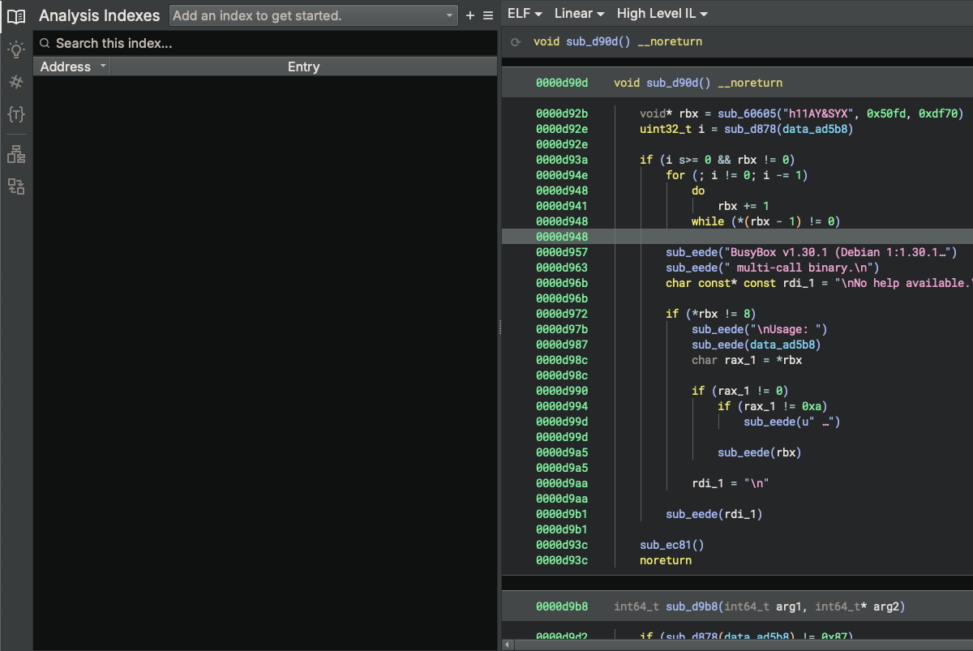Click the plus icon to add index

pos(470,15)
